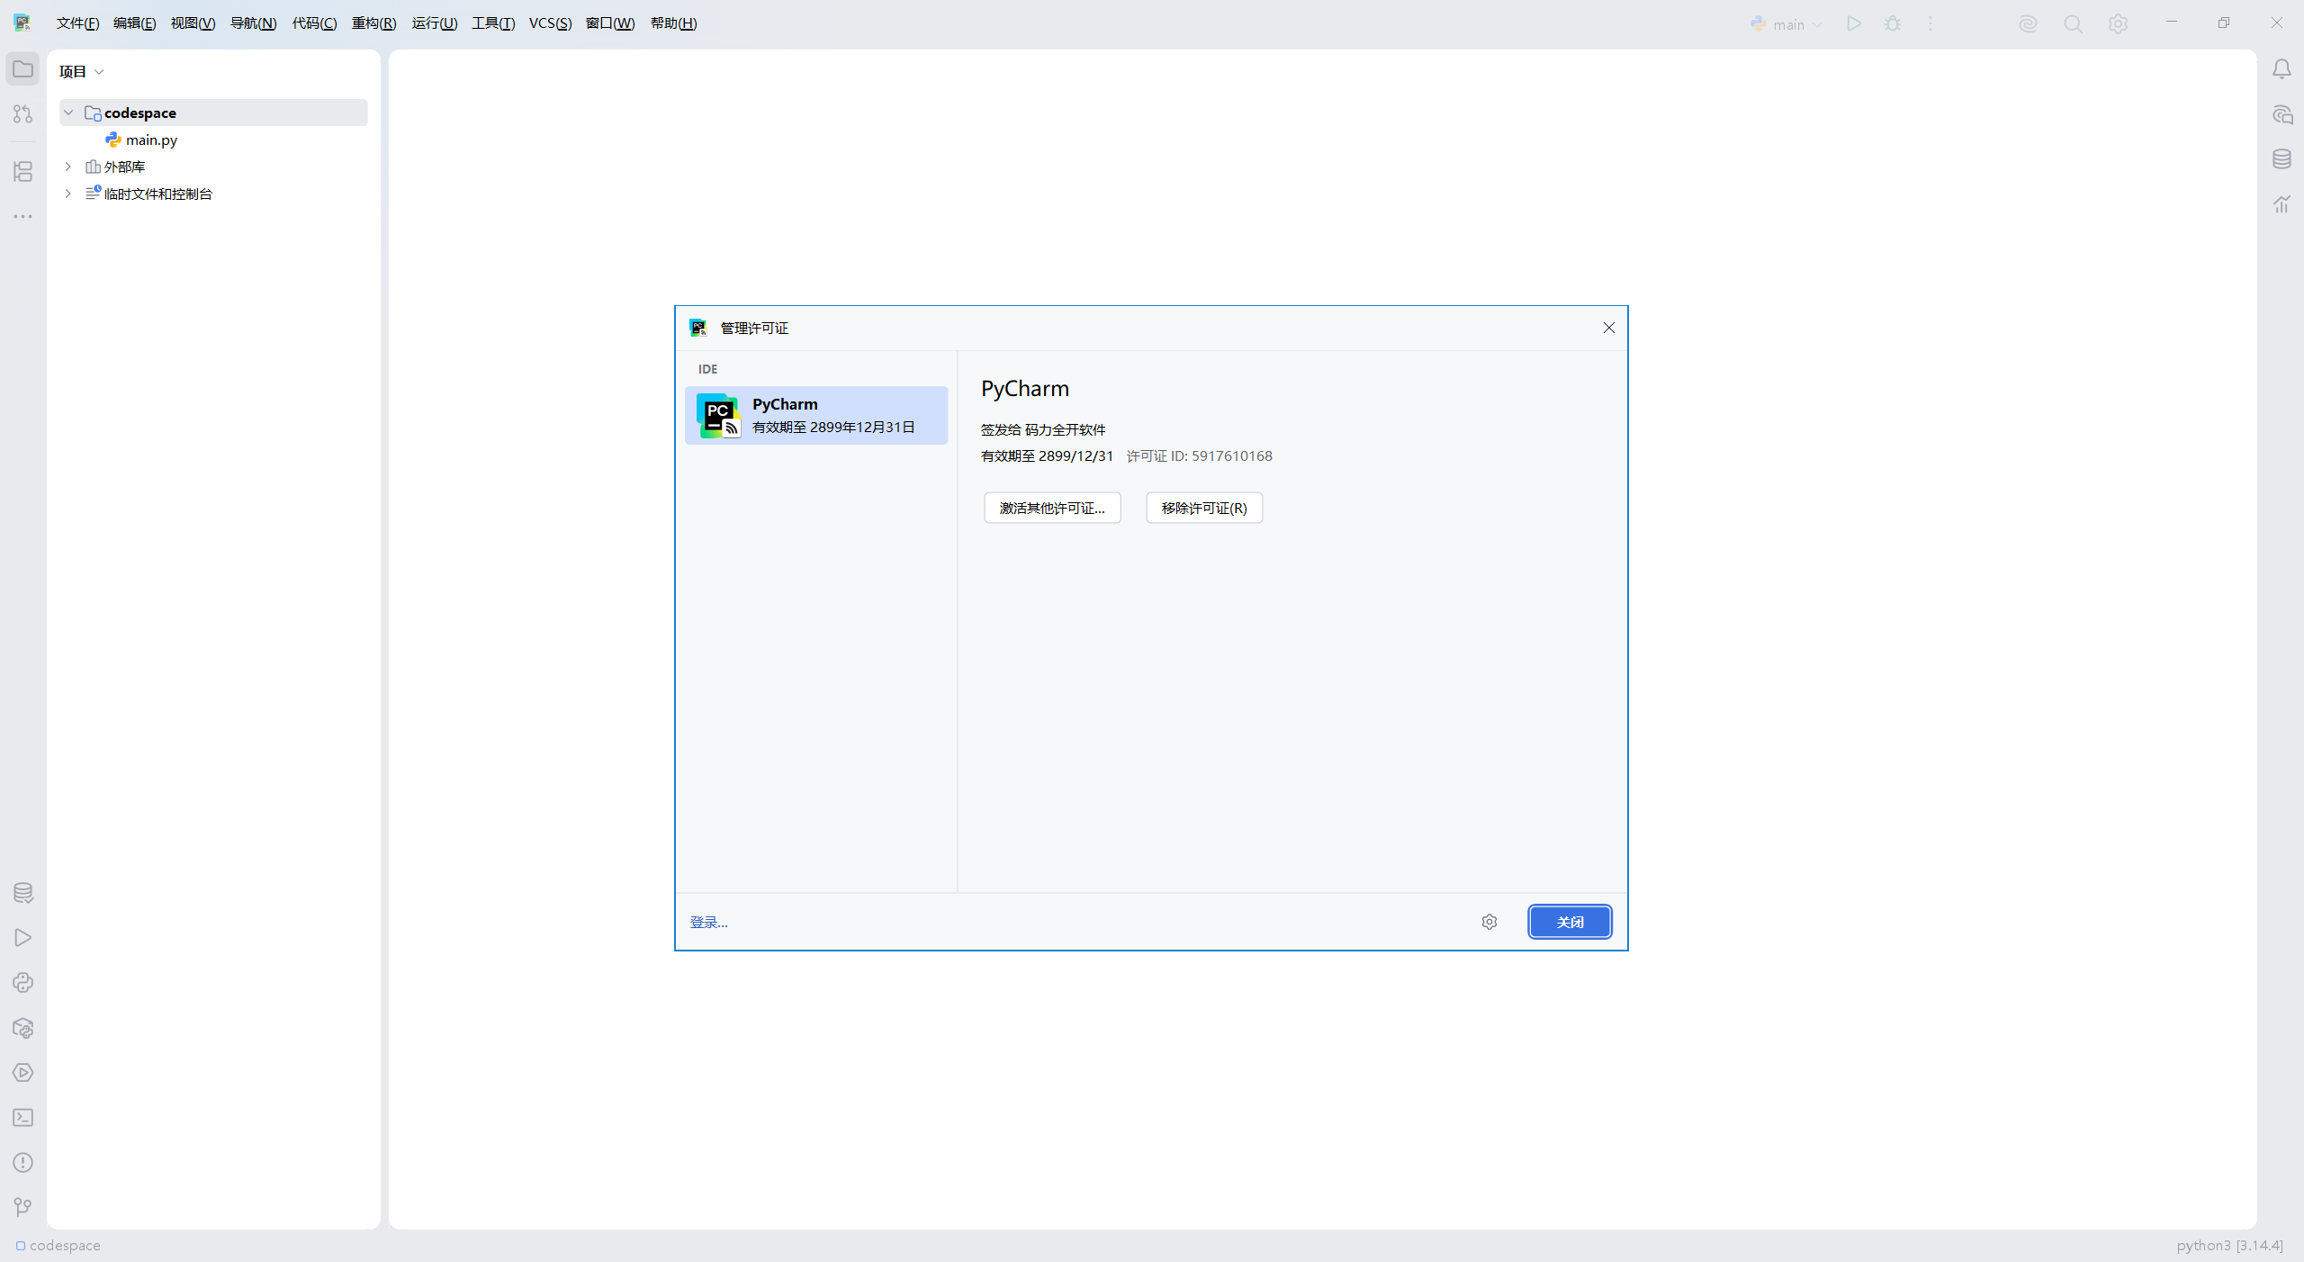Open the Project tool window folder icon

pos(22,69)
